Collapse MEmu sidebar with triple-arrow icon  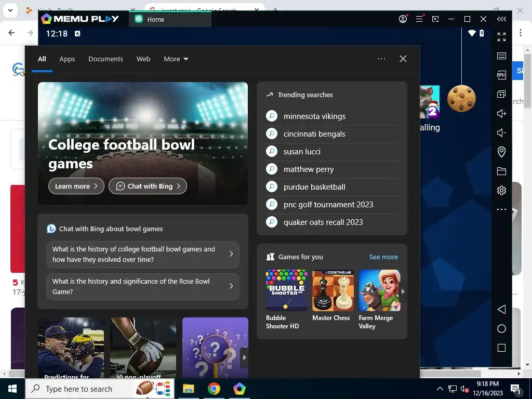[501, 19]
